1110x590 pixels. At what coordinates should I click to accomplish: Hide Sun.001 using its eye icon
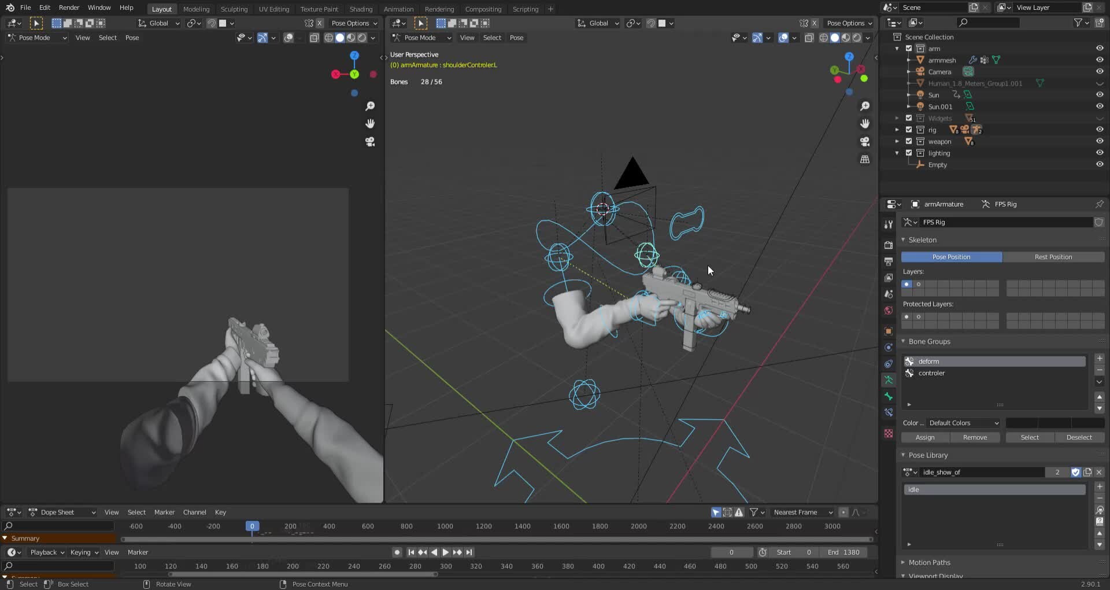1100,106
